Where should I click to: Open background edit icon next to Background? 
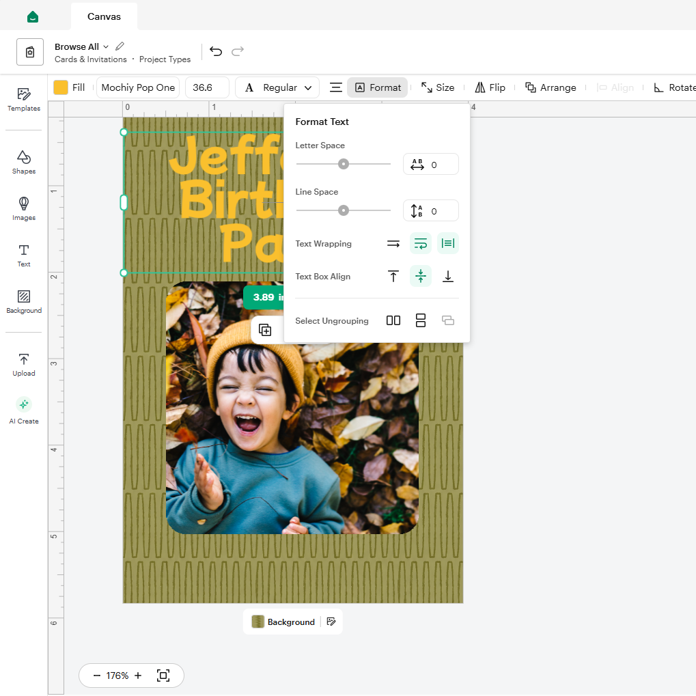[x=331, y=622]
